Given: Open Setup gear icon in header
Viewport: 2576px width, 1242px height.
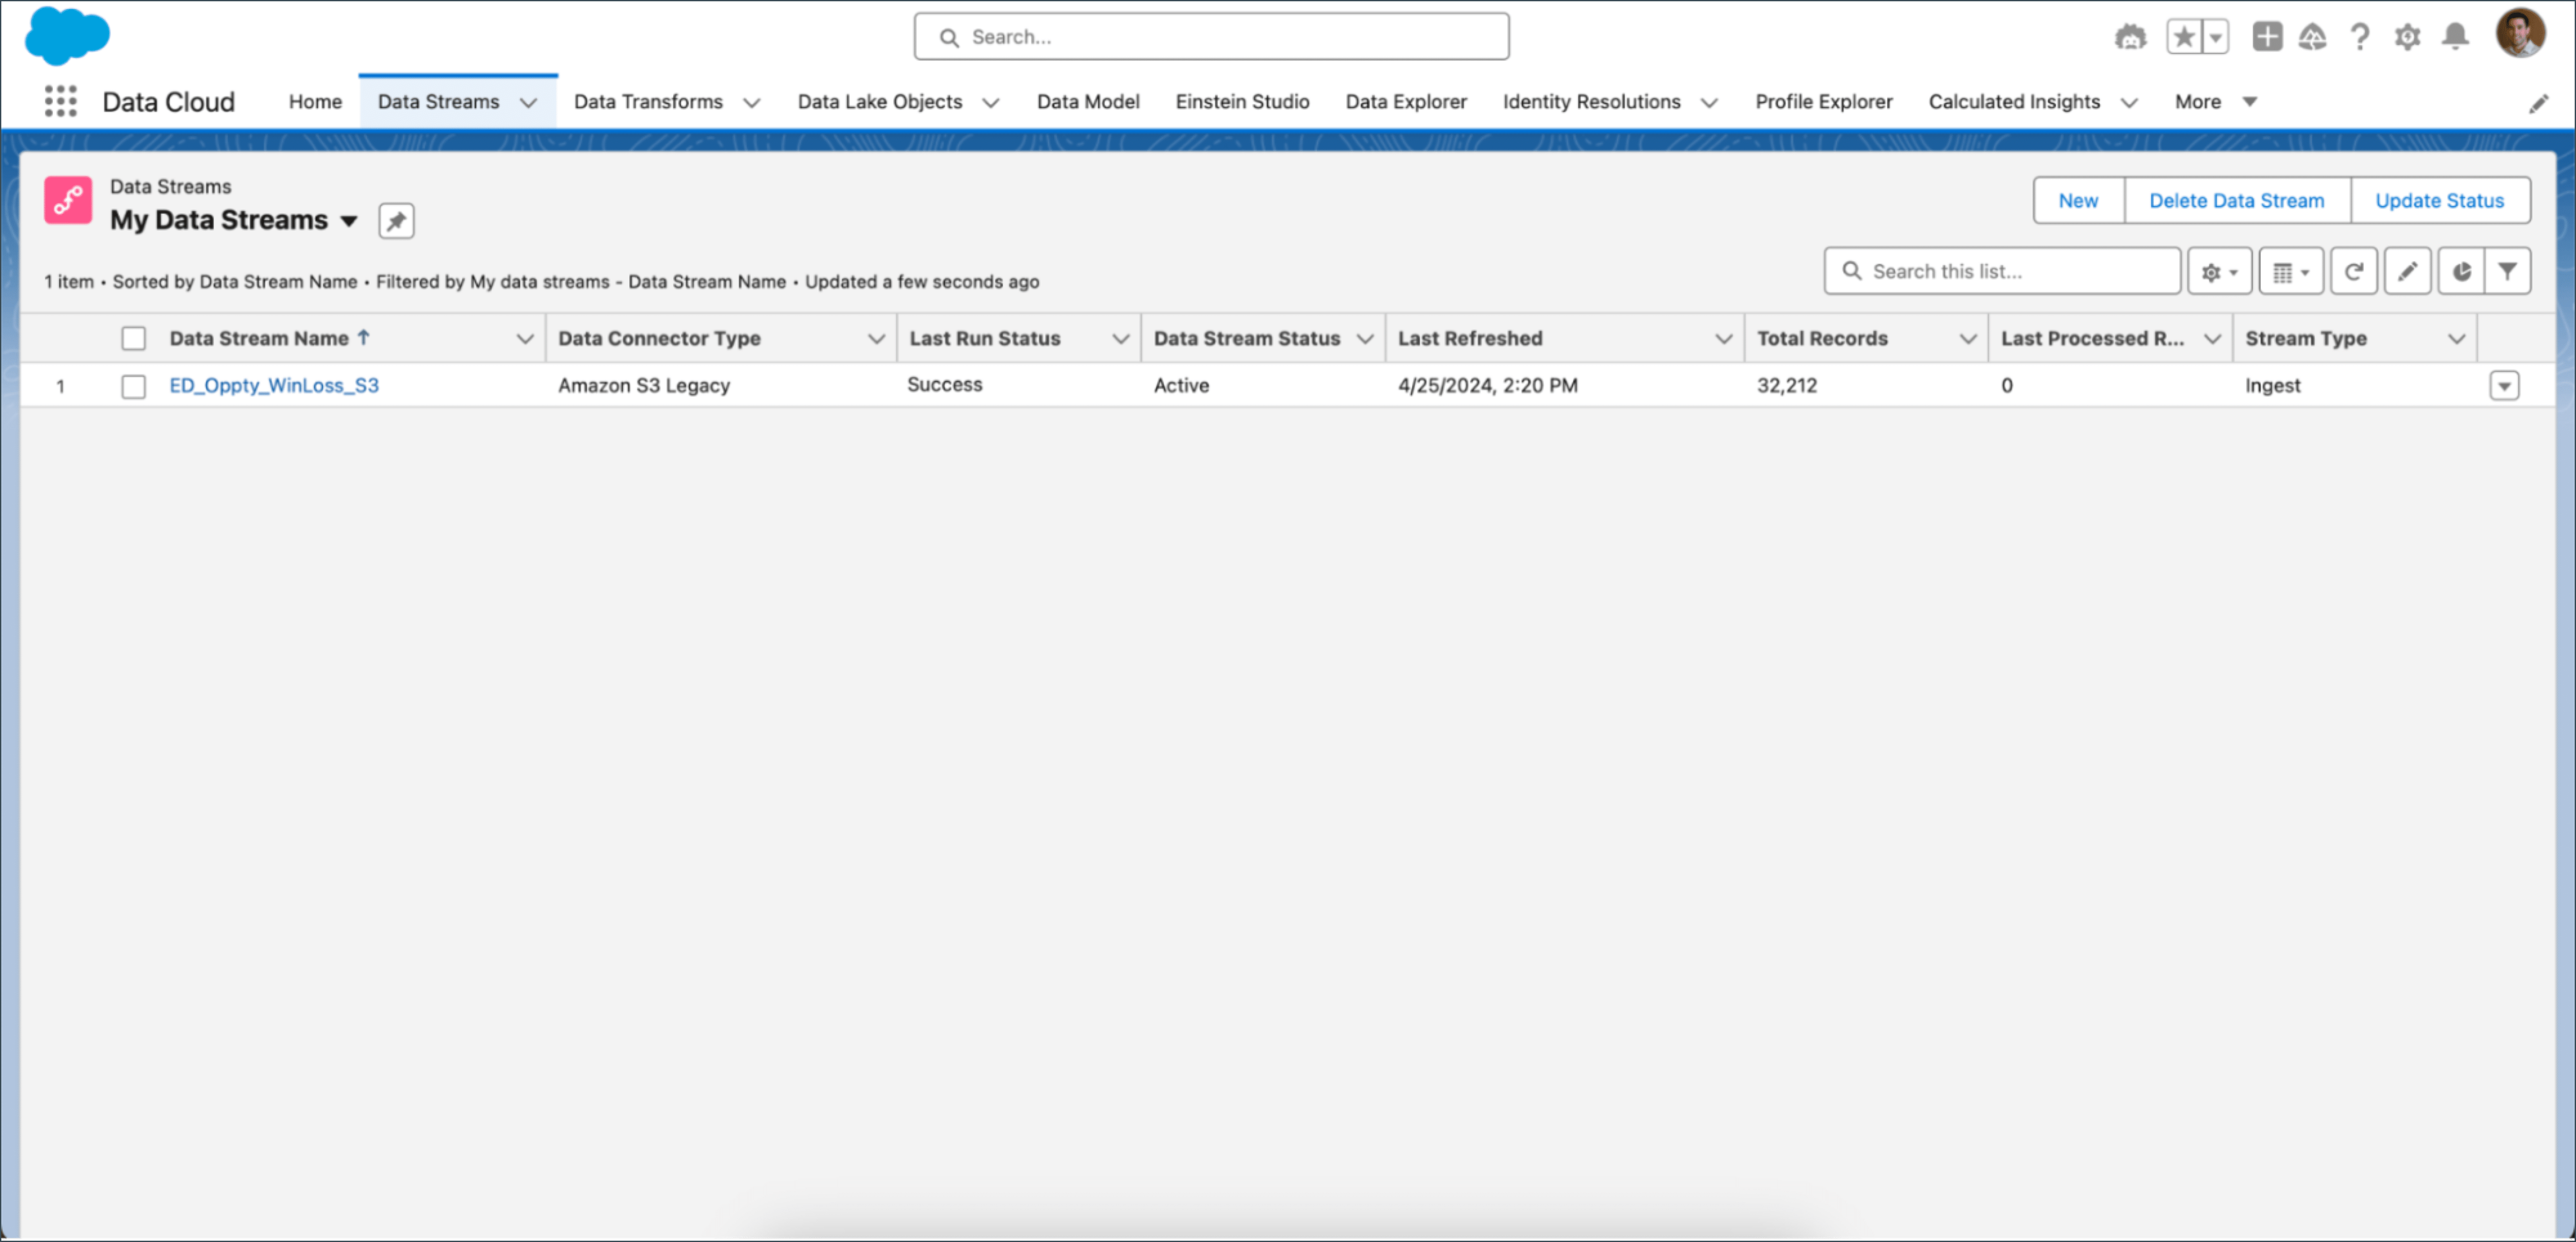Looking at the screenshot, I should [2407, 37].
